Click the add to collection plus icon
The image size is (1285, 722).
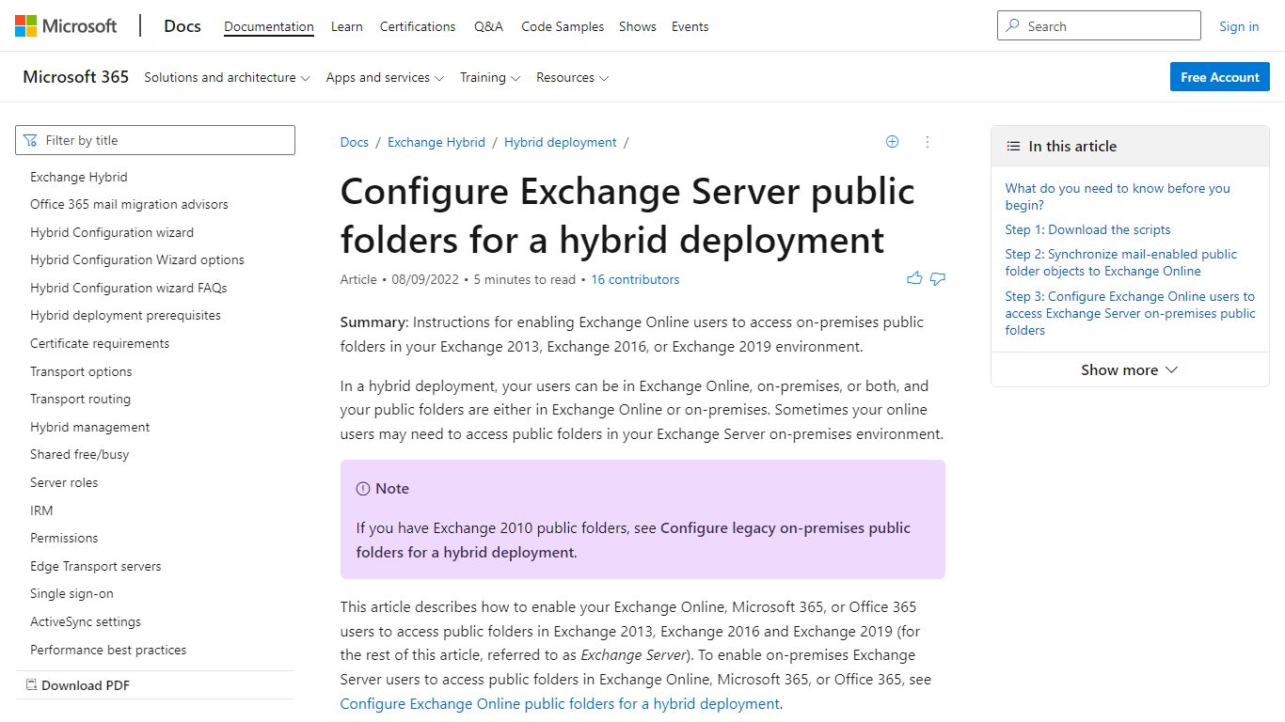click(x=893, y=142)
